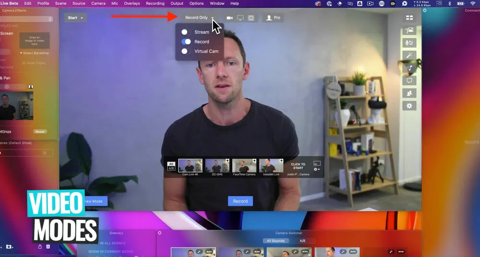The height and width of the screenshot is (257, 480).
Task: Switch to FaceTime Camera thumbnail
Action: tap(244, 166)
